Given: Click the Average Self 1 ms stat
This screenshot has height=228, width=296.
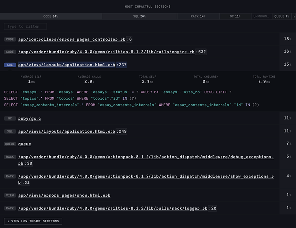Looking at the screenshot, I should (31, 79).
